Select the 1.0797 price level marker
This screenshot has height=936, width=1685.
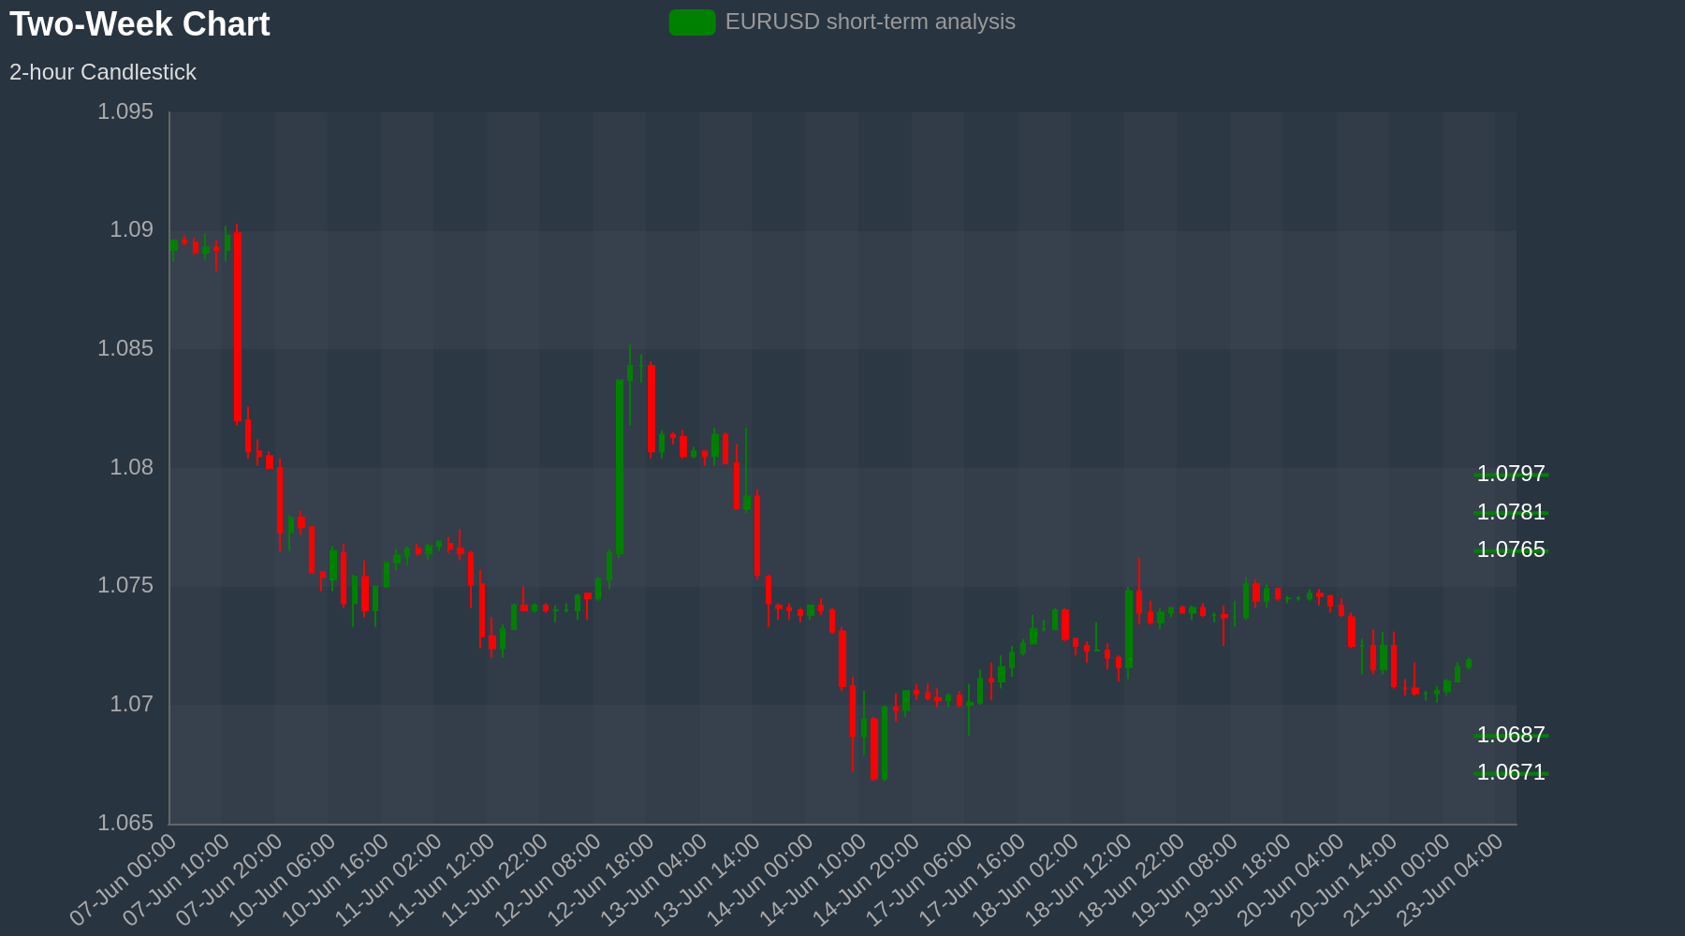tap(1511, 474)
